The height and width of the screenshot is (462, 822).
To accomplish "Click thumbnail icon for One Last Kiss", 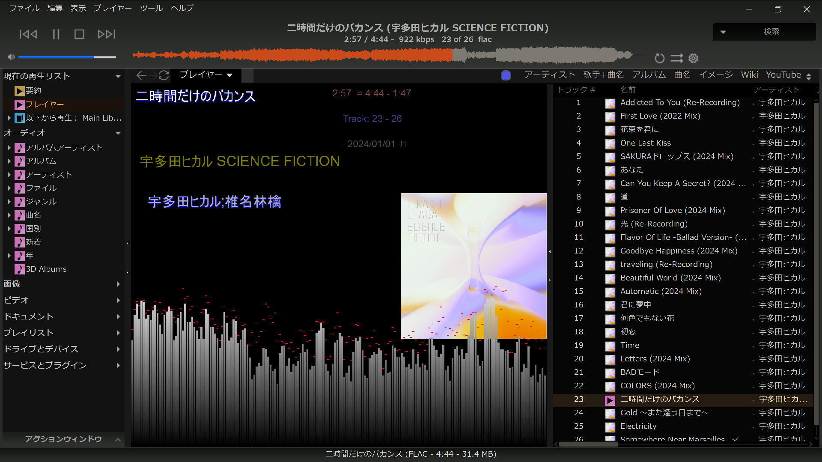I will pos(610,143).
